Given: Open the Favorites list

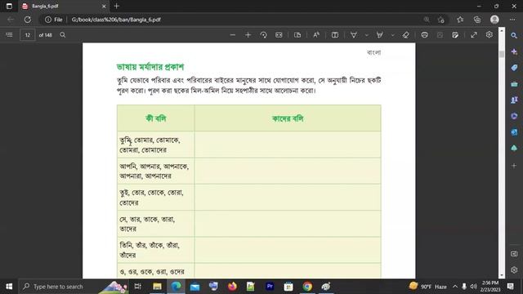Looking at the screenshot, I should coord(460,20).
